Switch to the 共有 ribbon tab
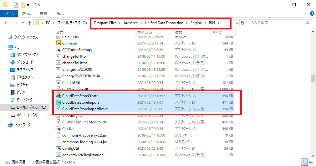The image size is (316, 166). pyautogui.click(x=43, y=13)
